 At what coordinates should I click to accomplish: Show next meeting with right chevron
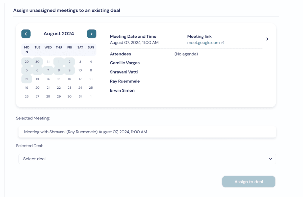(267, 39)
